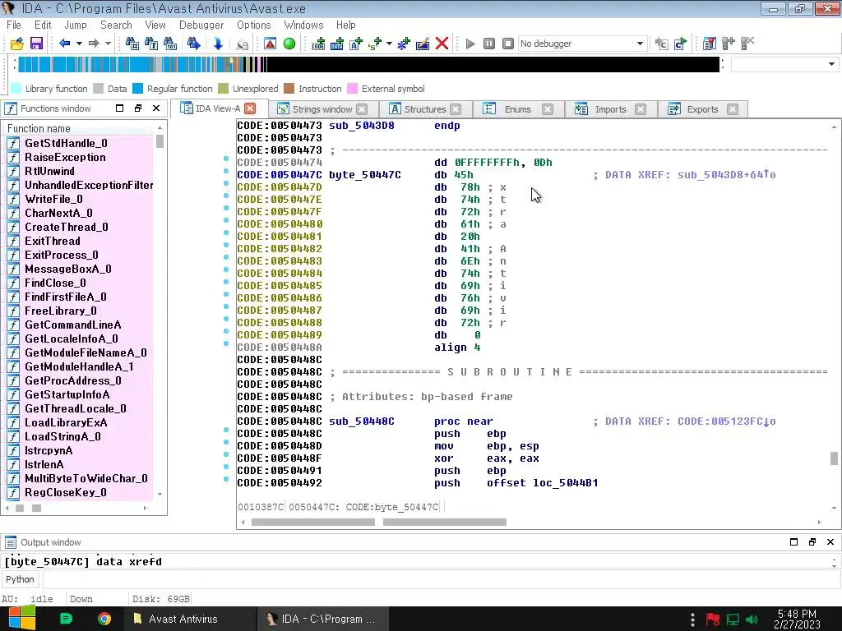Open the File menu

pos(14,25)
